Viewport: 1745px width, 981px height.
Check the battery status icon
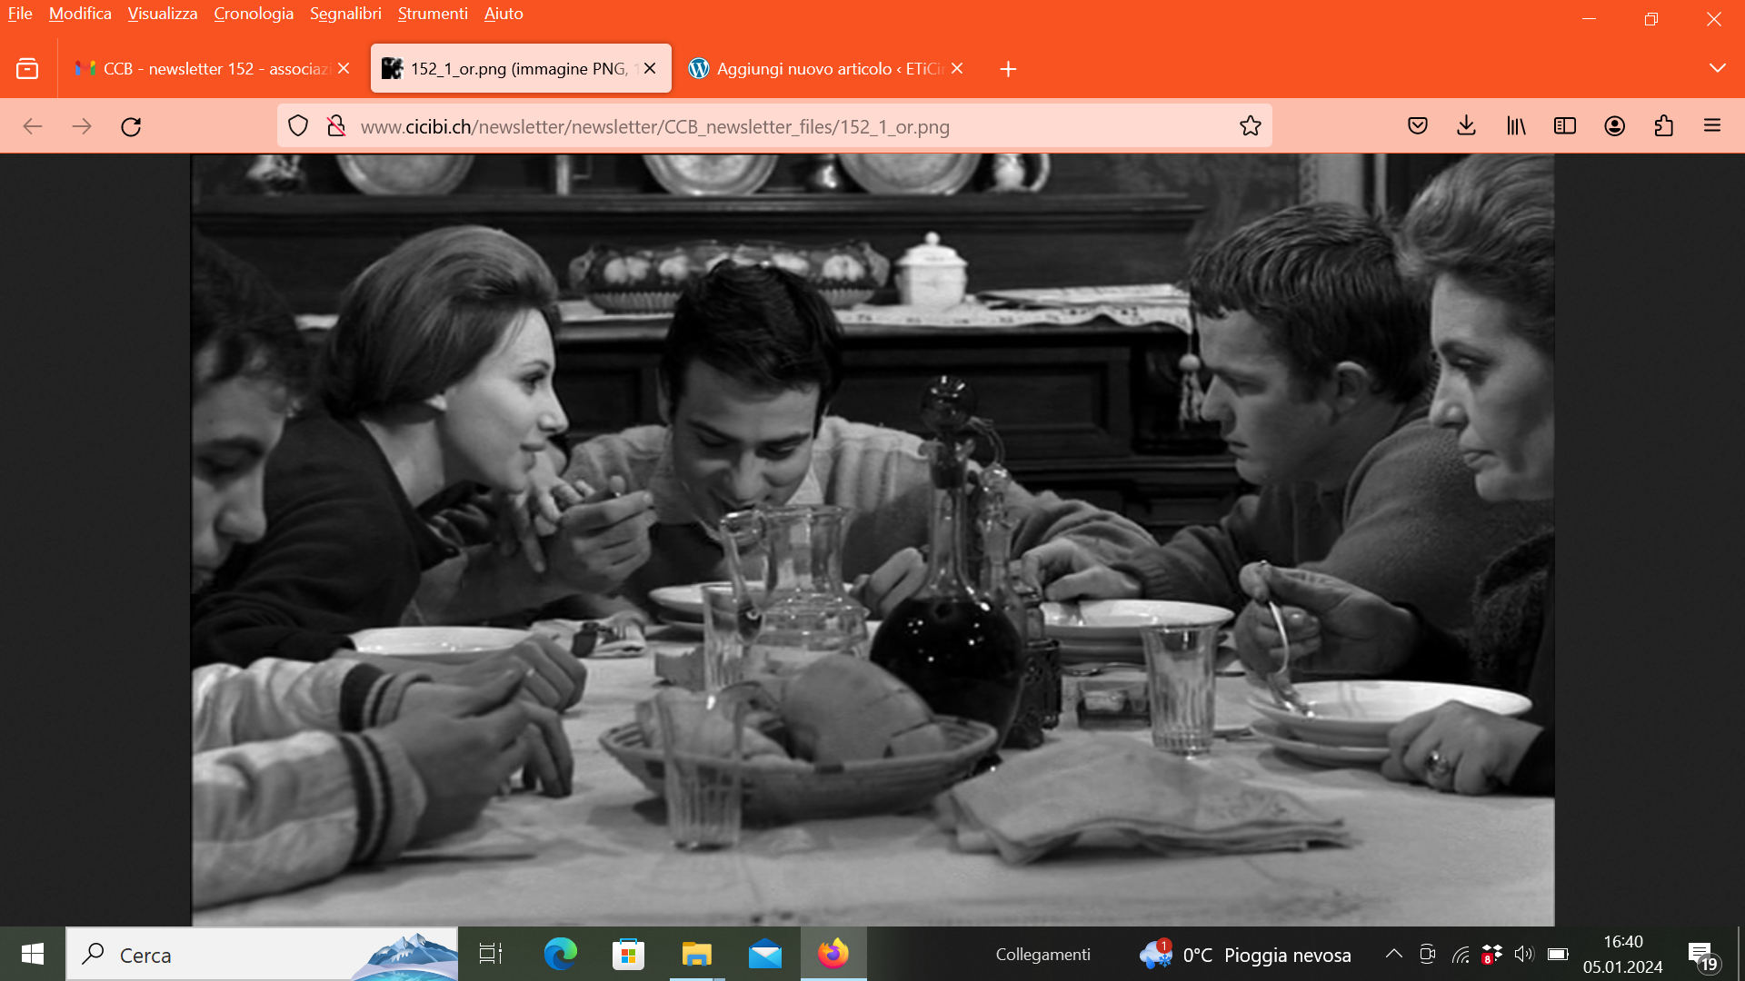pyautogui.click(x=1558, y=954)
